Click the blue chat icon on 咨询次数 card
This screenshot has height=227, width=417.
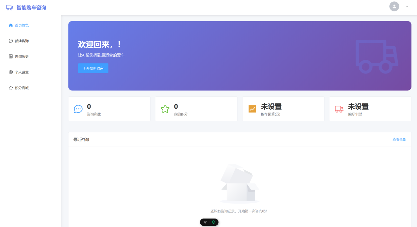[x=78, y=109]
